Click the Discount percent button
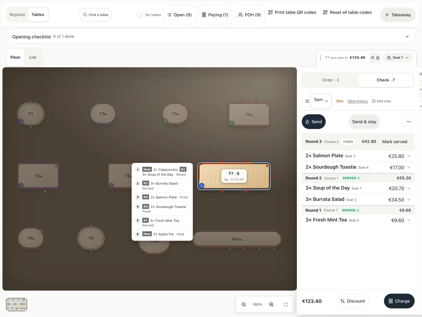The image size is (422, 317). click(x=353, y=301)
